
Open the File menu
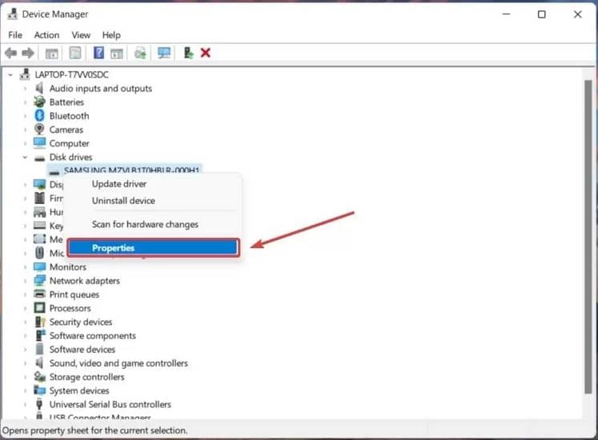pos(15,35)
